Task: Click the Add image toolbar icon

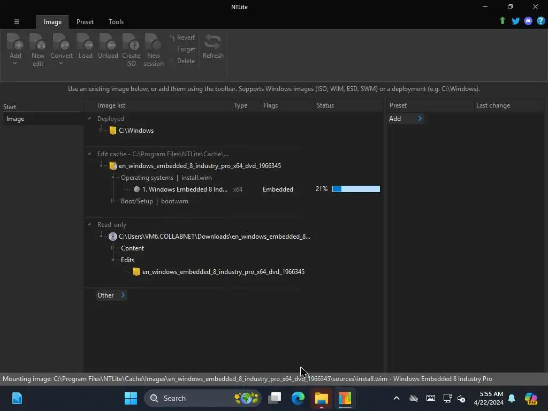Action: 15,42
